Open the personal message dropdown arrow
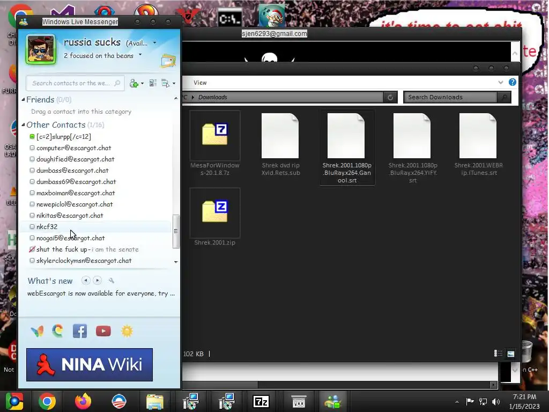Image resolution: width=549 pixels, height=412 pixels. point(140,55)
